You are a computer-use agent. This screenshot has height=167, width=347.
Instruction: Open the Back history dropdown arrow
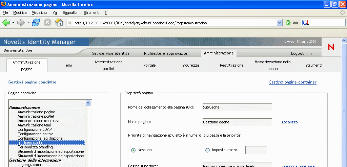13,23
